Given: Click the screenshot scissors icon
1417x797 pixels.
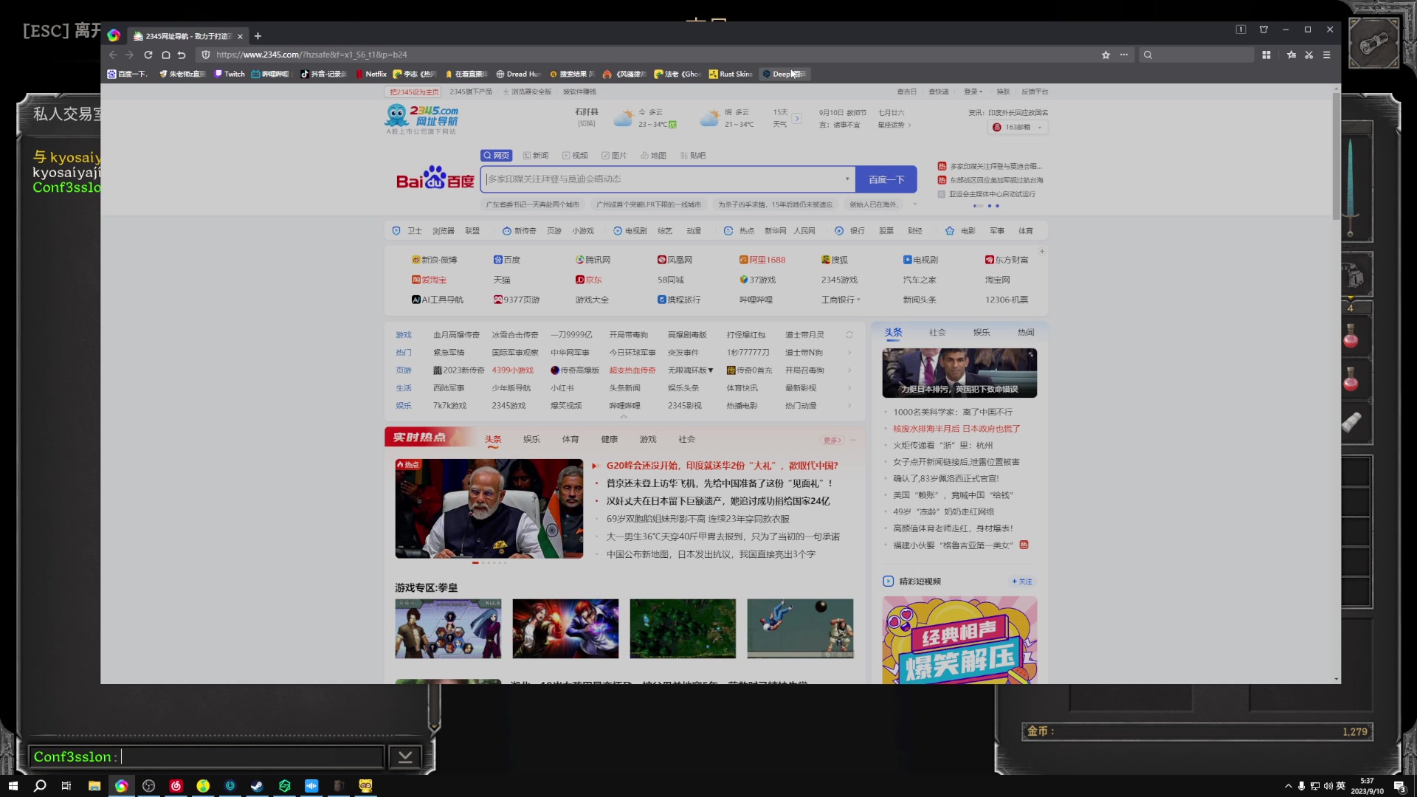Looking at the screenshot, I should click(1309, 55).
